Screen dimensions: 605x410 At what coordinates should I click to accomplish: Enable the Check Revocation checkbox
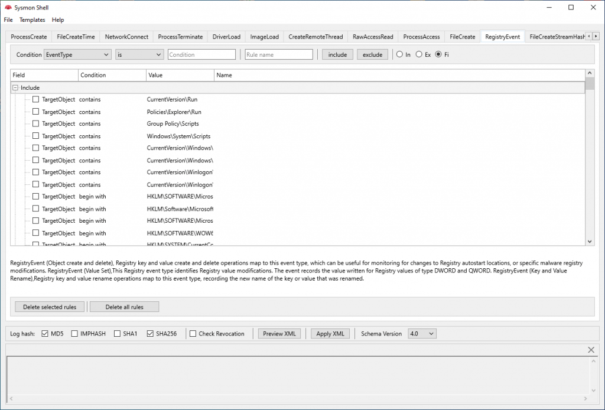pos(192,333)
